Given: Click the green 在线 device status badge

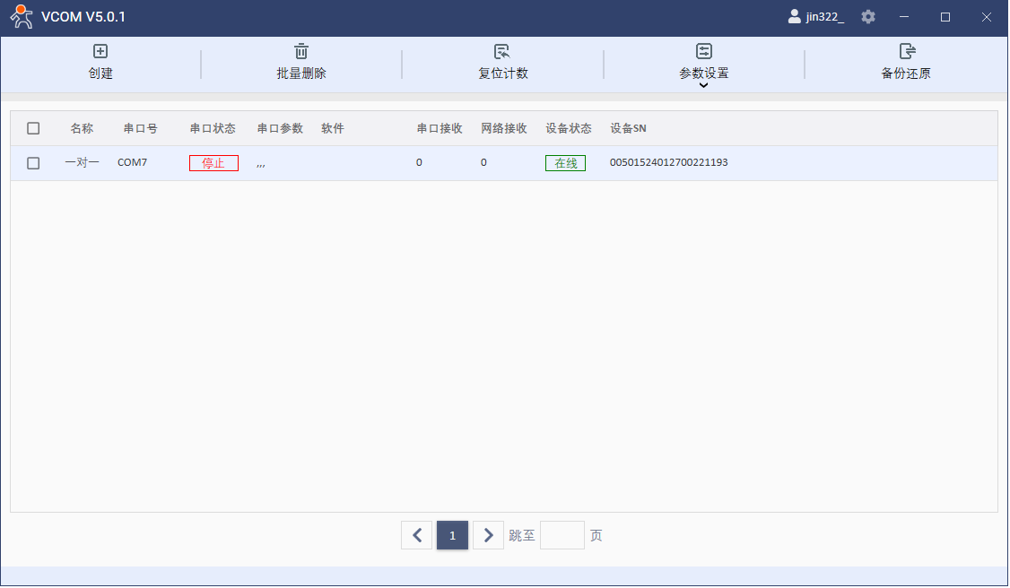Looking at the screenshot, I should point(565,163).
